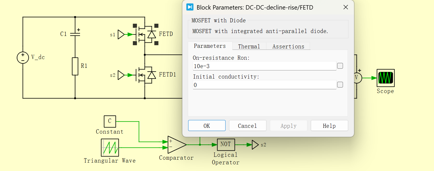Select the resistor R1 component
Screen dimensions: 434x171
tap(75, 66)
